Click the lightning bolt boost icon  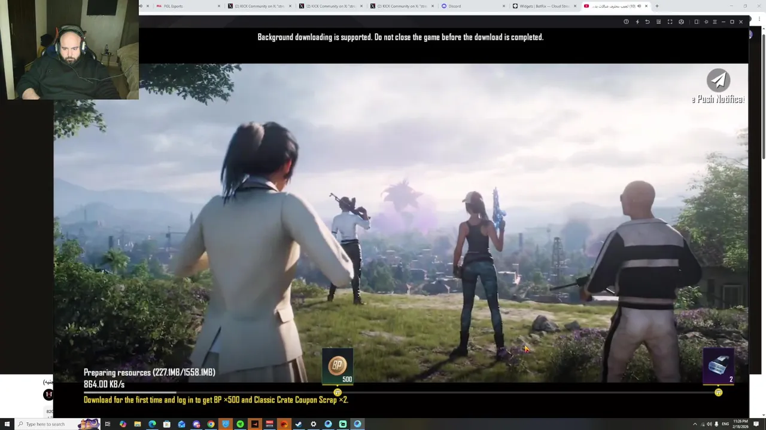pos(637,21)
